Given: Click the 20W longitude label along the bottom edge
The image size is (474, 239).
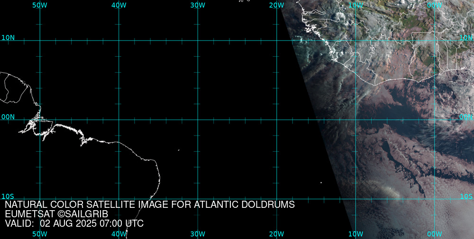Looking at the screenshot, I should coord(277,234).
